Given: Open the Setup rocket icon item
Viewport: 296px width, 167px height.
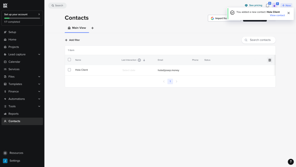Looking at the screenshot, I should coord(5,32).
